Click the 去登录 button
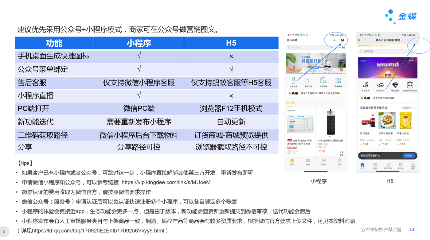 [408, 156]
